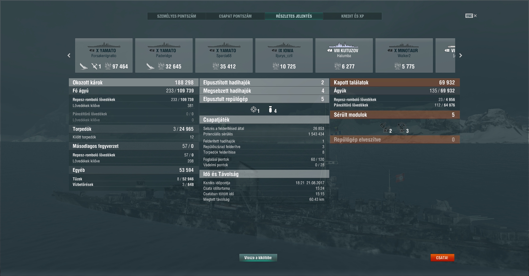The image size is (529, 276).
Task: Click Páncéltörő lövedékek received row
Action: pos(394,105)
